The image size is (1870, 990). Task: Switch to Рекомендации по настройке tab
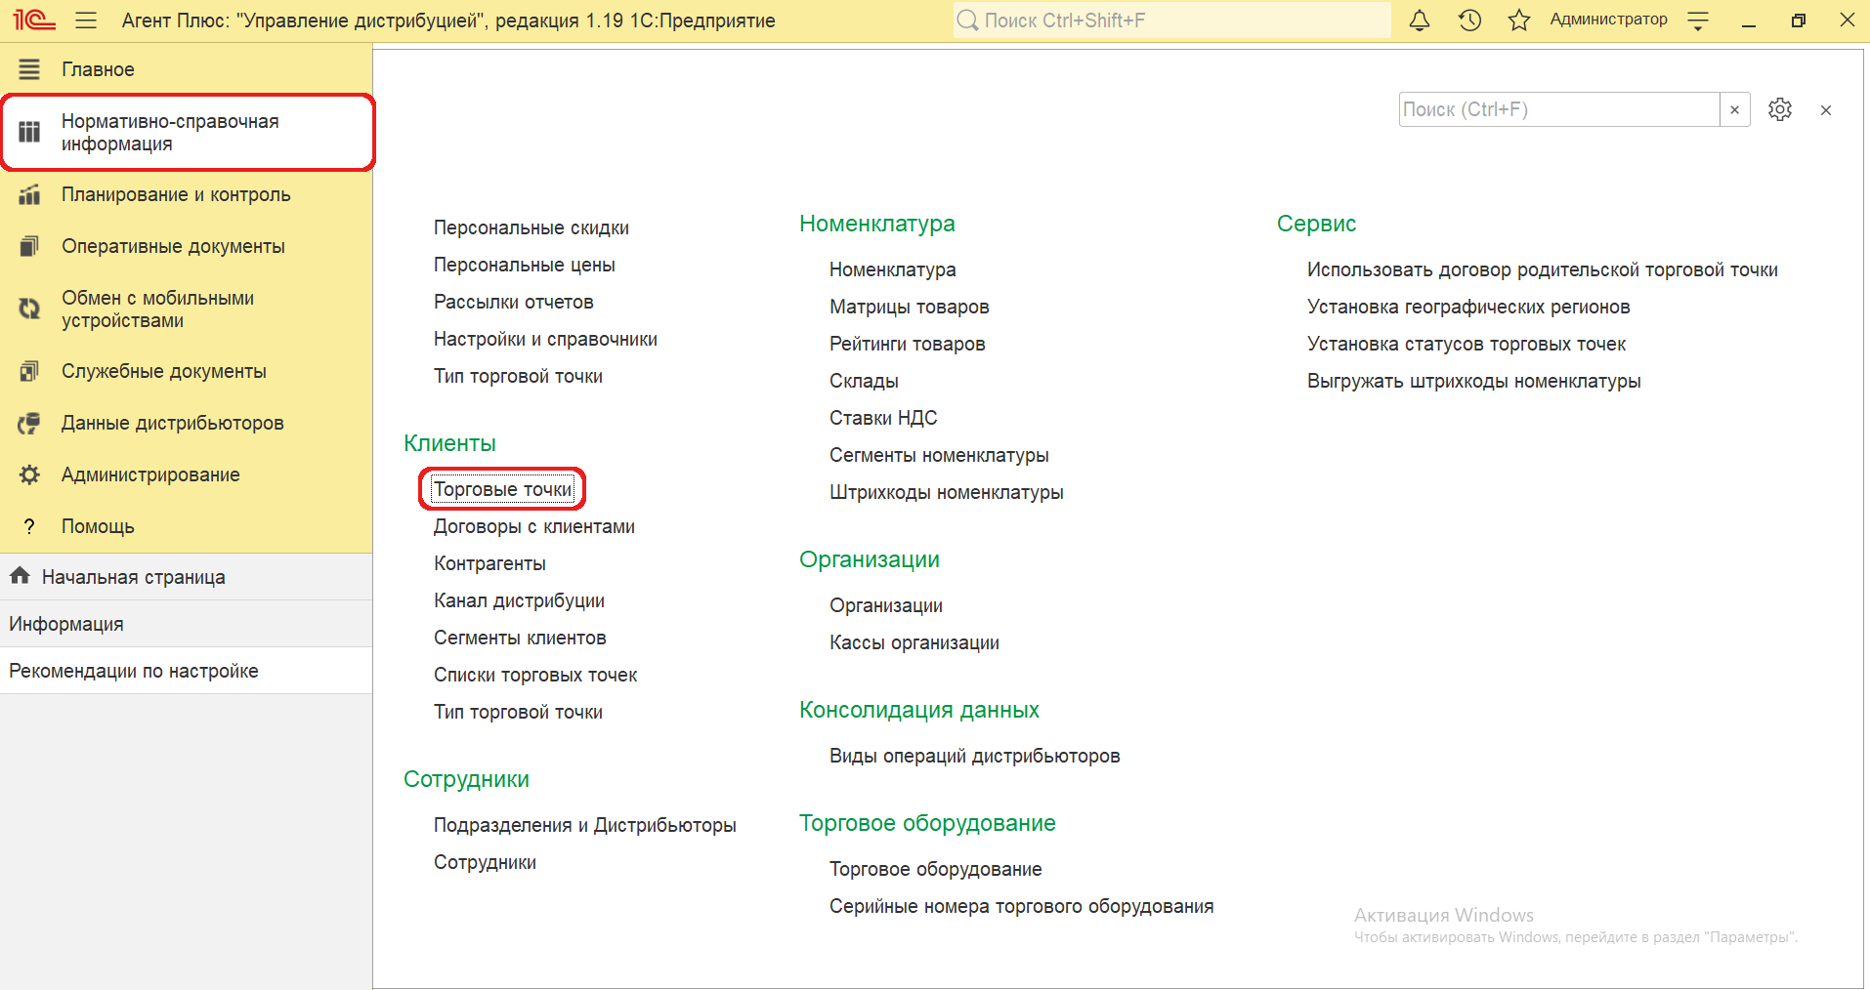[x=134, y=671]
